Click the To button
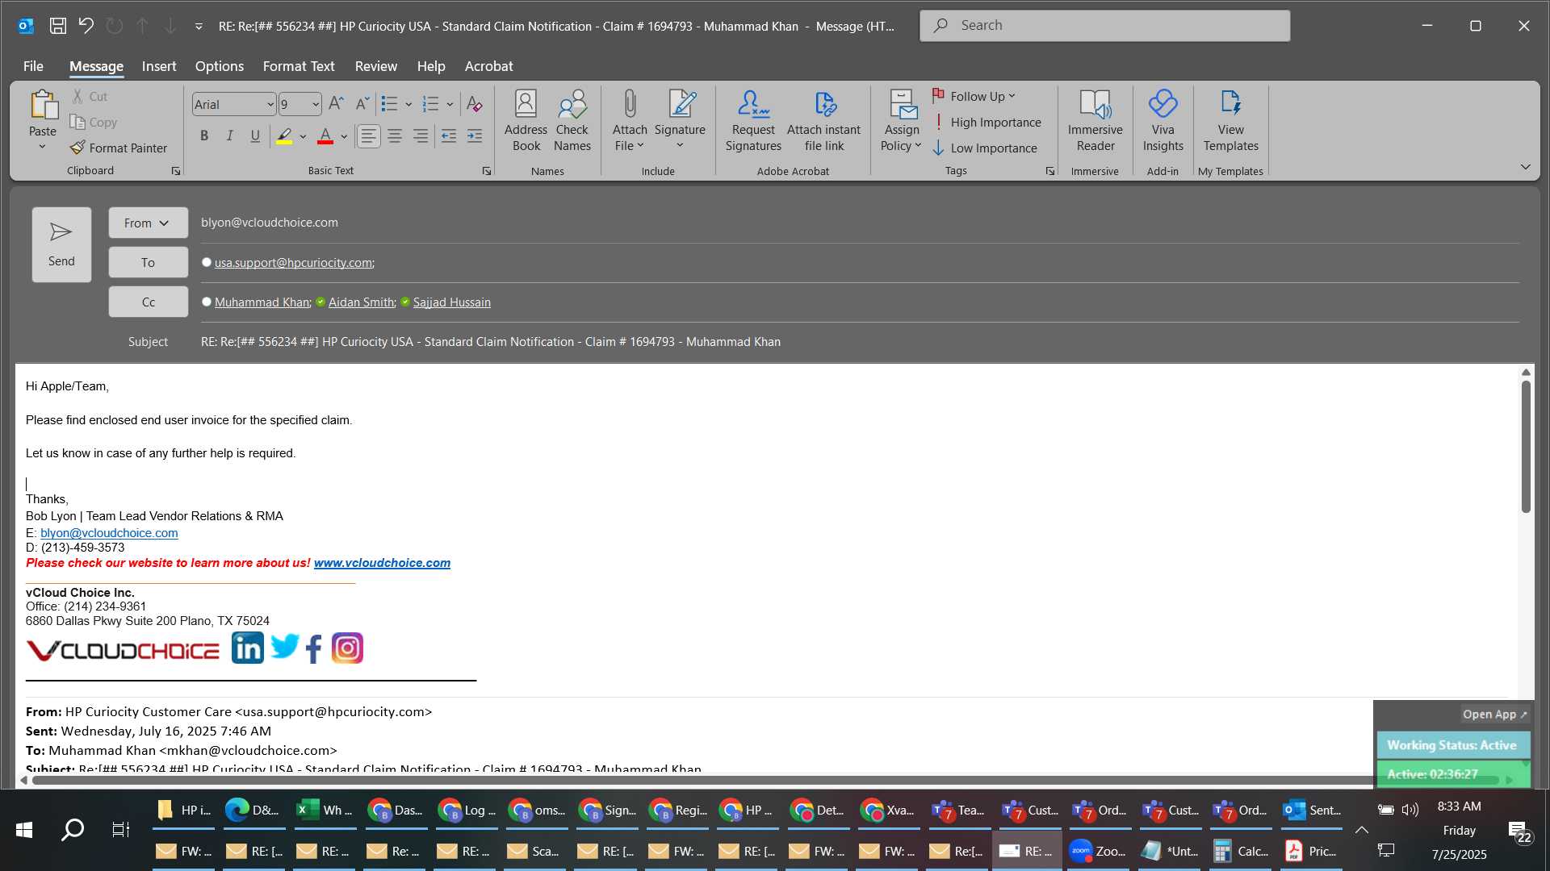Screen dimensions: 1550x871 (x=148, y=262)
